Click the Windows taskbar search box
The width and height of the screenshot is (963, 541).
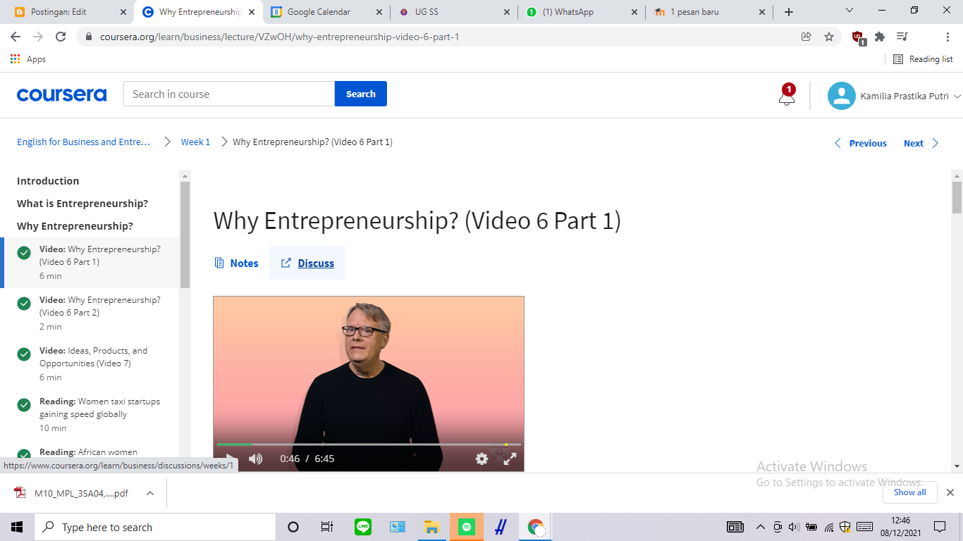(155, 527)
